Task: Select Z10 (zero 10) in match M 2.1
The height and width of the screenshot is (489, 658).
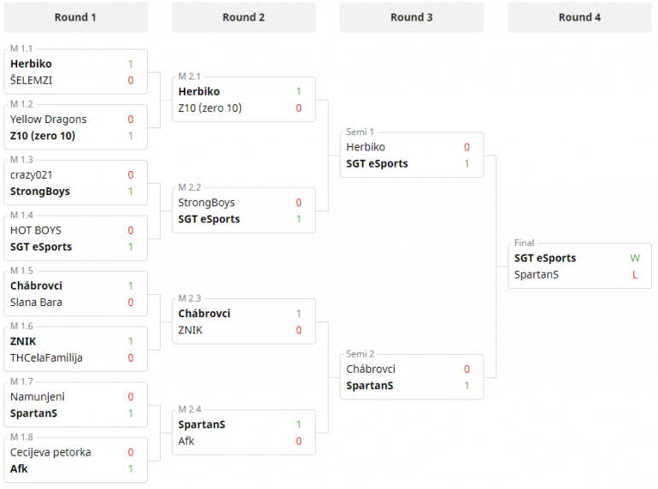Action: click(209, 109)
